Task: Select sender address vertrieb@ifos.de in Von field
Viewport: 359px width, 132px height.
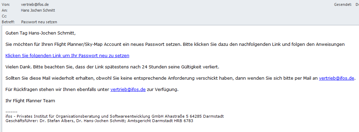Action: tap(35, 4)
